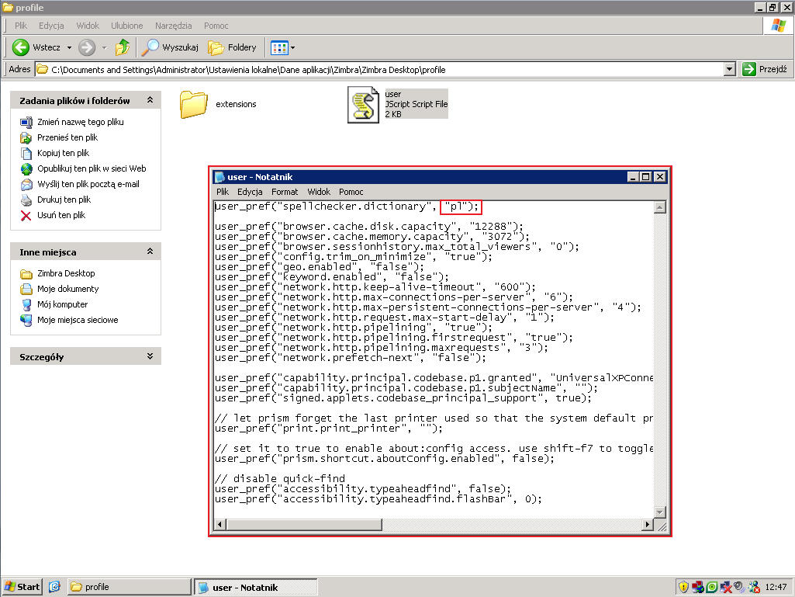Click Zmień nazwę tego pliku link
795x597 pixels.
[x=81, y=122]
